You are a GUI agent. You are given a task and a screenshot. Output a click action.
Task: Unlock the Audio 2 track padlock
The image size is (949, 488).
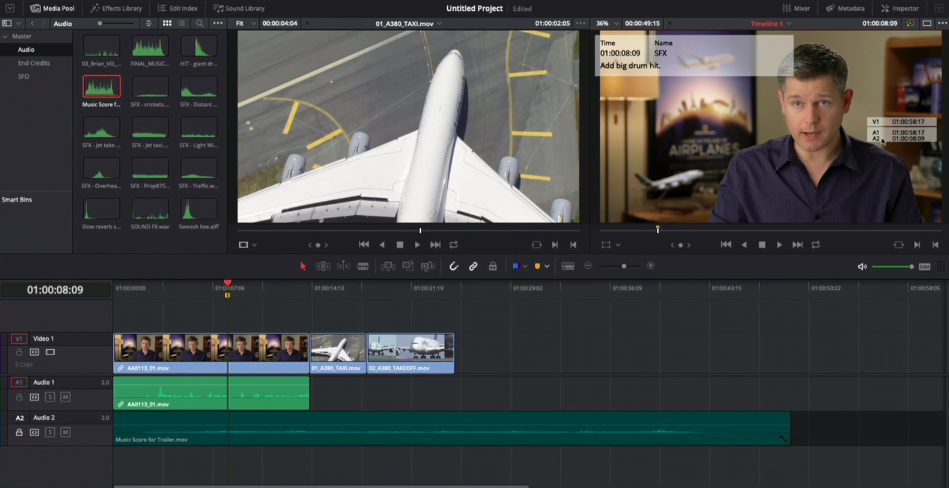tap(19, 432)
